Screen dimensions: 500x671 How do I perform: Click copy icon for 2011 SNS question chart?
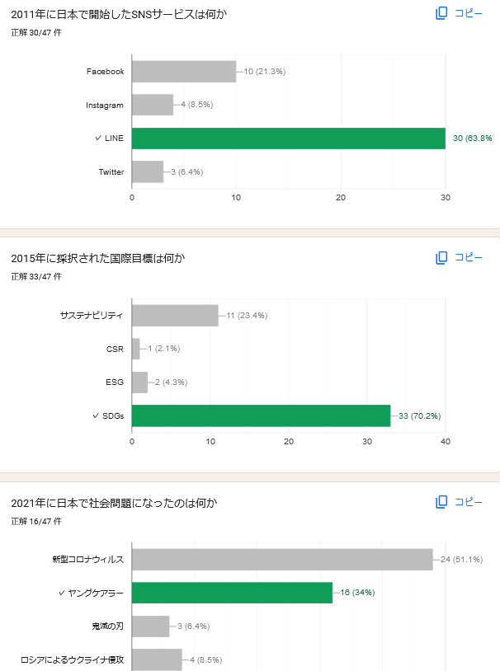[441, 13]
